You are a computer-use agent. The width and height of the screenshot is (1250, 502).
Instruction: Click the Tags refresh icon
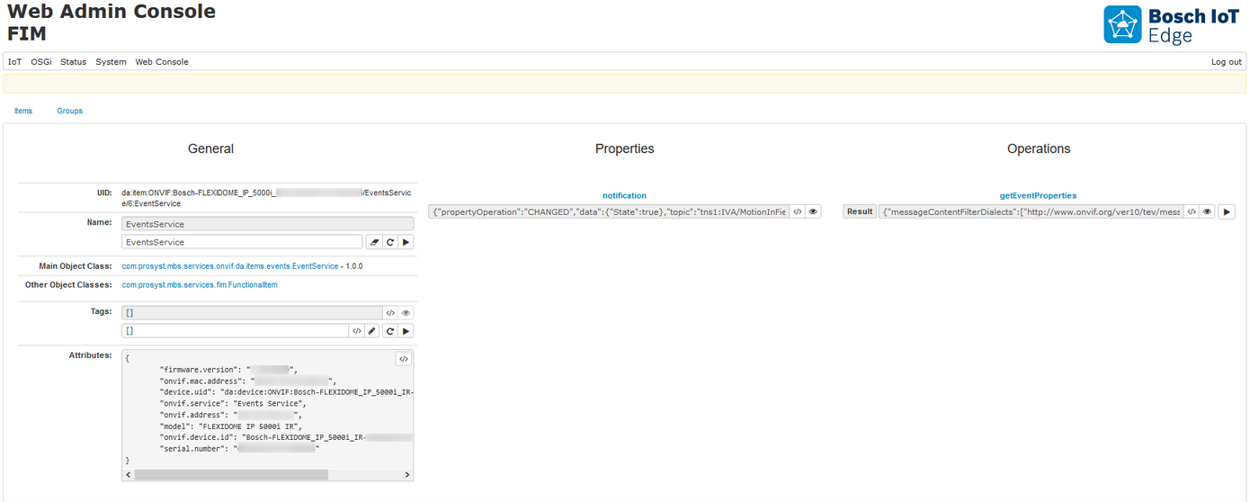[390, 331]
